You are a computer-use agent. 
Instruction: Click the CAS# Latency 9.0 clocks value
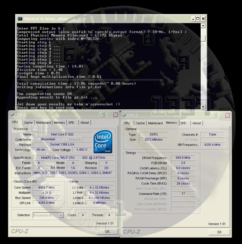point(183,168)
